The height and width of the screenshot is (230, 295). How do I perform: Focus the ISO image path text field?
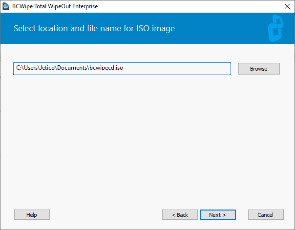(122, 69)
